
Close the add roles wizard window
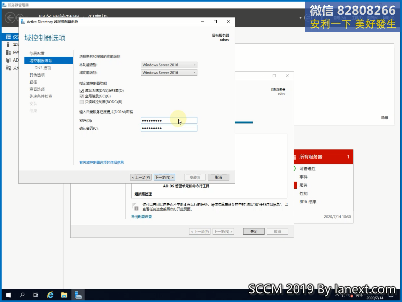tap(287, 76)
